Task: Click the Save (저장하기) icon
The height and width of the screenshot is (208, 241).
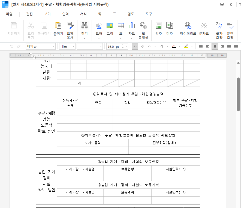Action: tap(14, 26)
